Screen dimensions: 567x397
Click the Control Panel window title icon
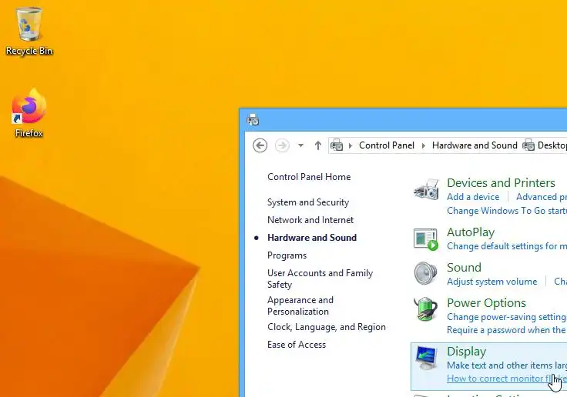pos(253,119)
